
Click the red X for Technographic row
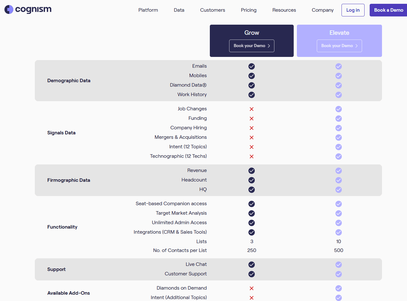252,157
